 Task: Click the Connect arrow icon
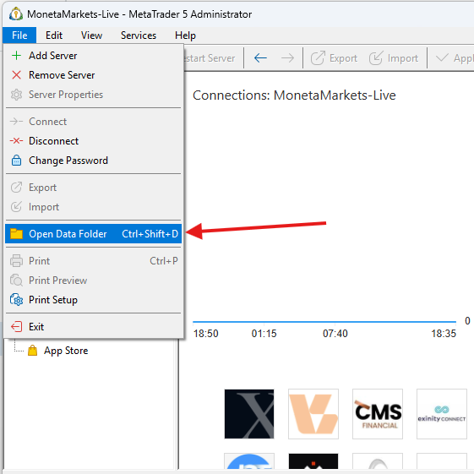[16, 122]
